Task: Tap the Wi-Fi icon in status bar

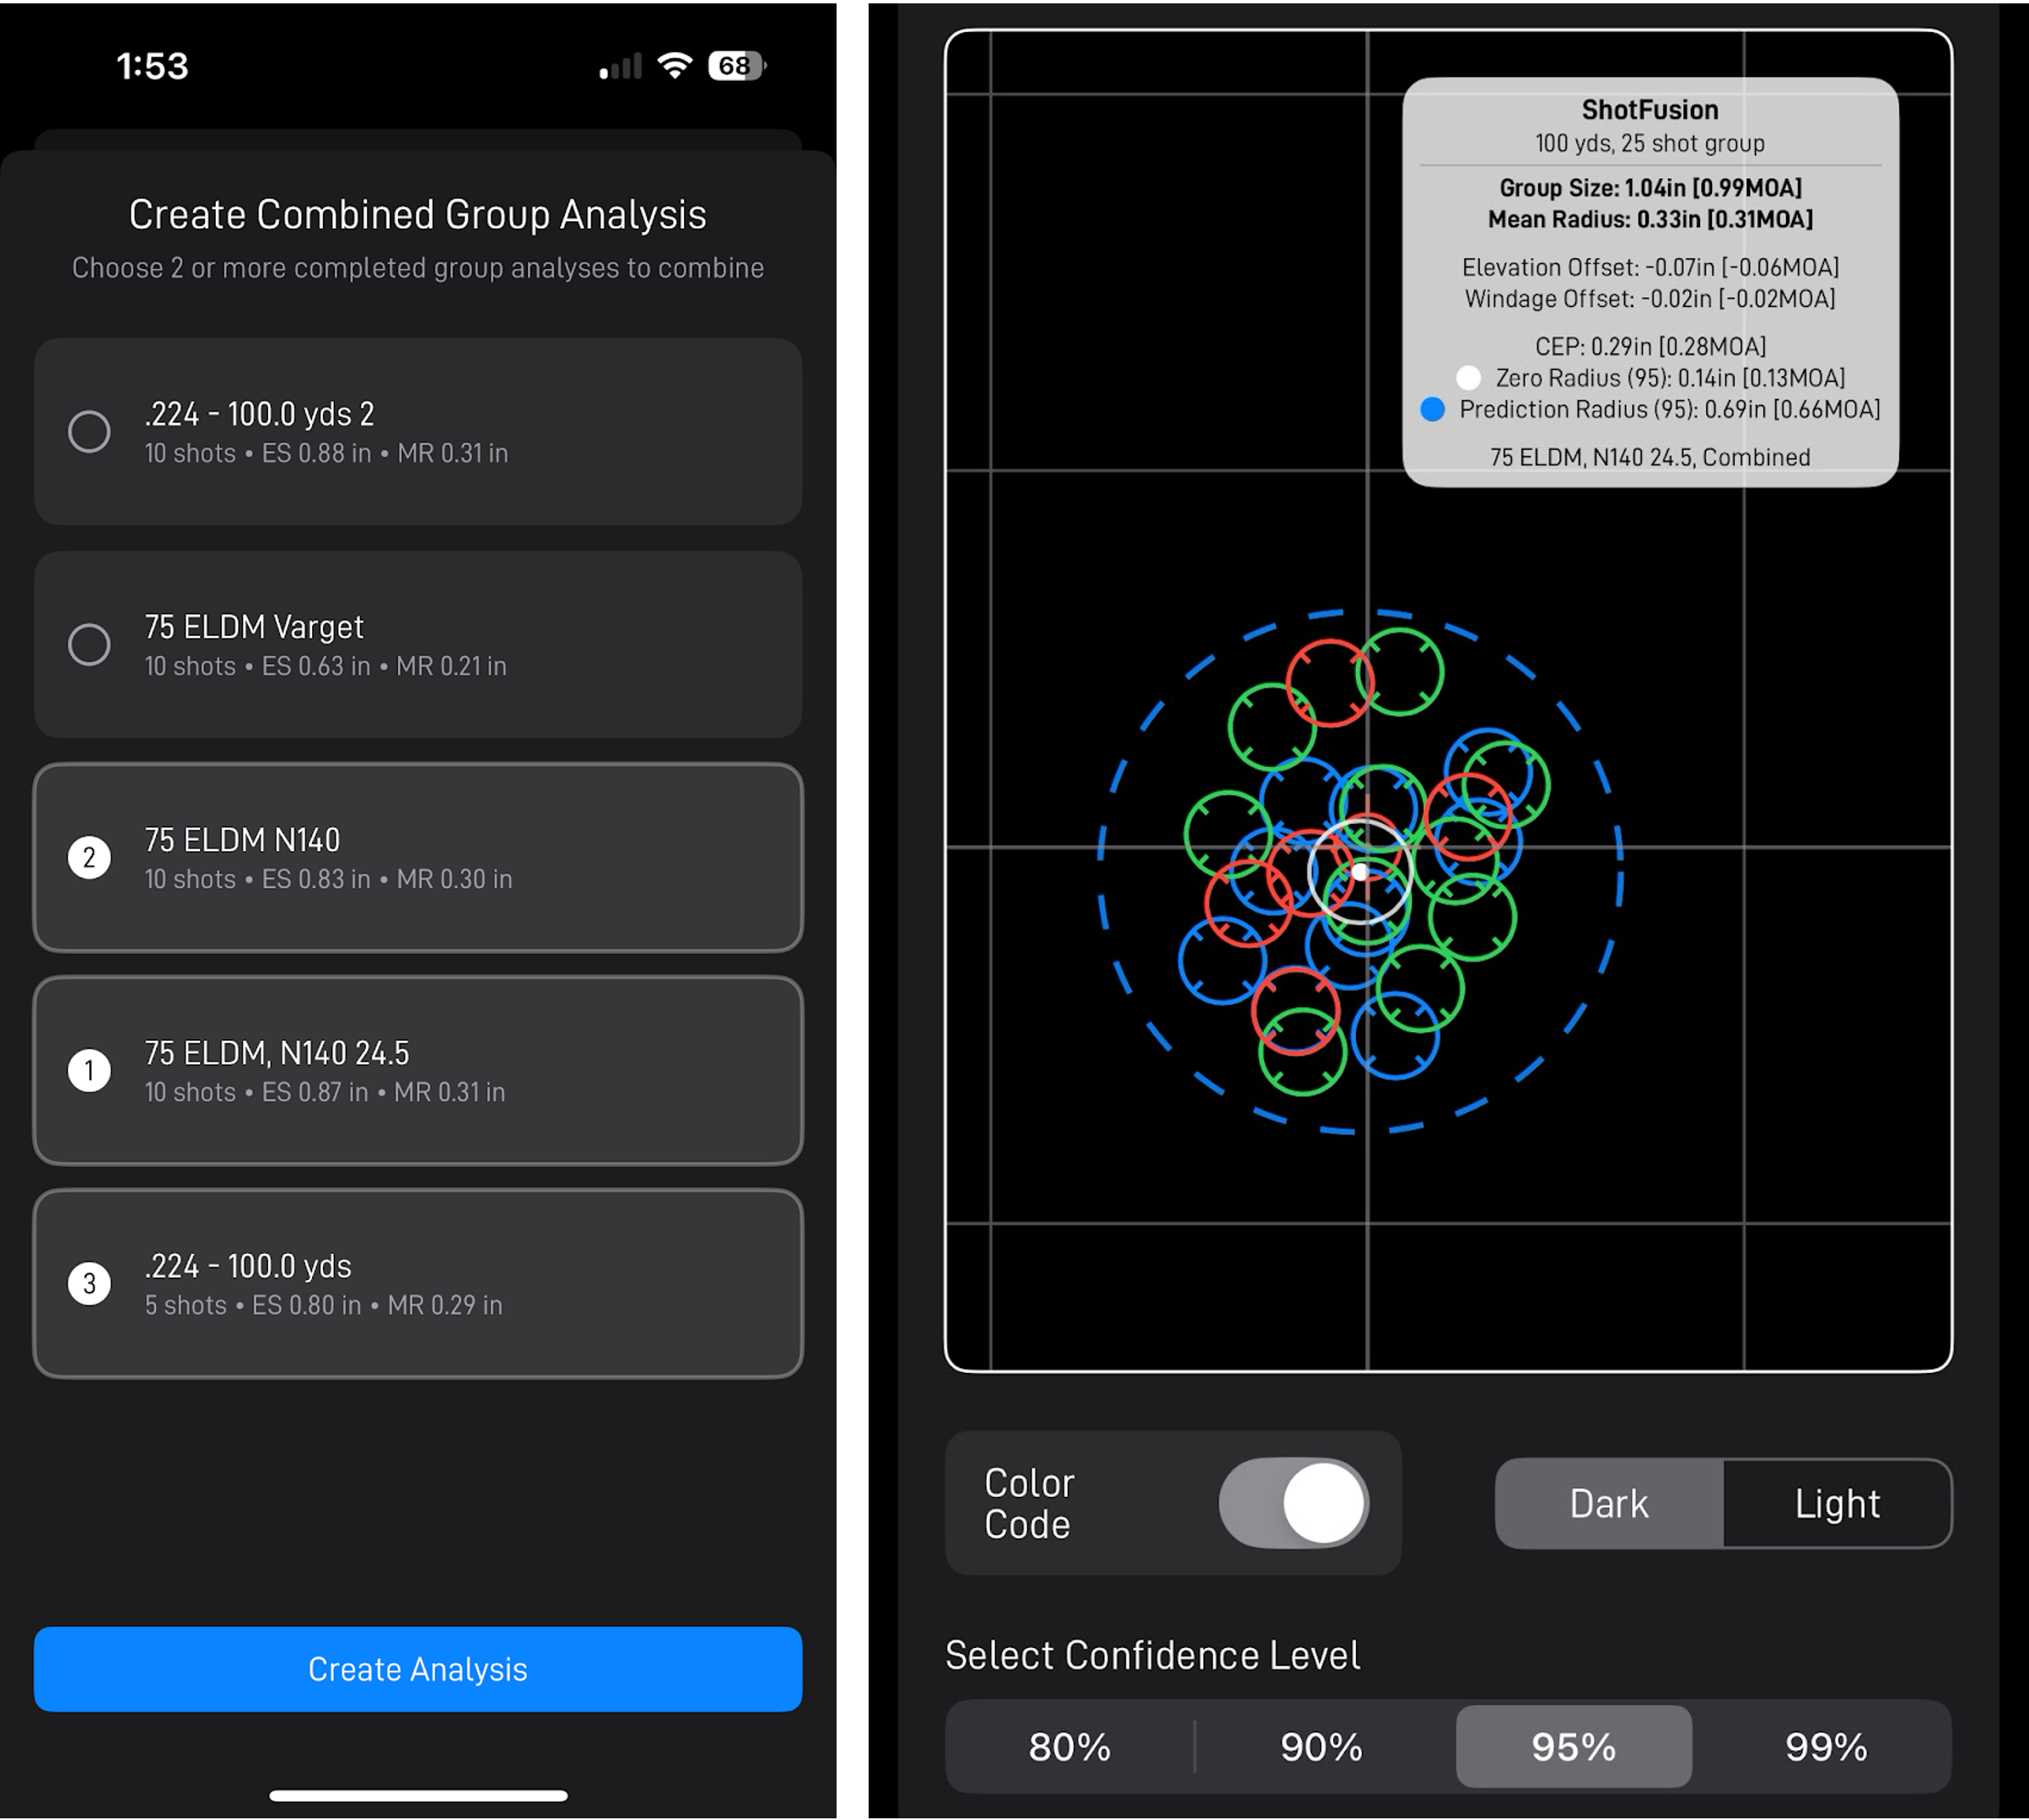Action: (x=675, y=66)
